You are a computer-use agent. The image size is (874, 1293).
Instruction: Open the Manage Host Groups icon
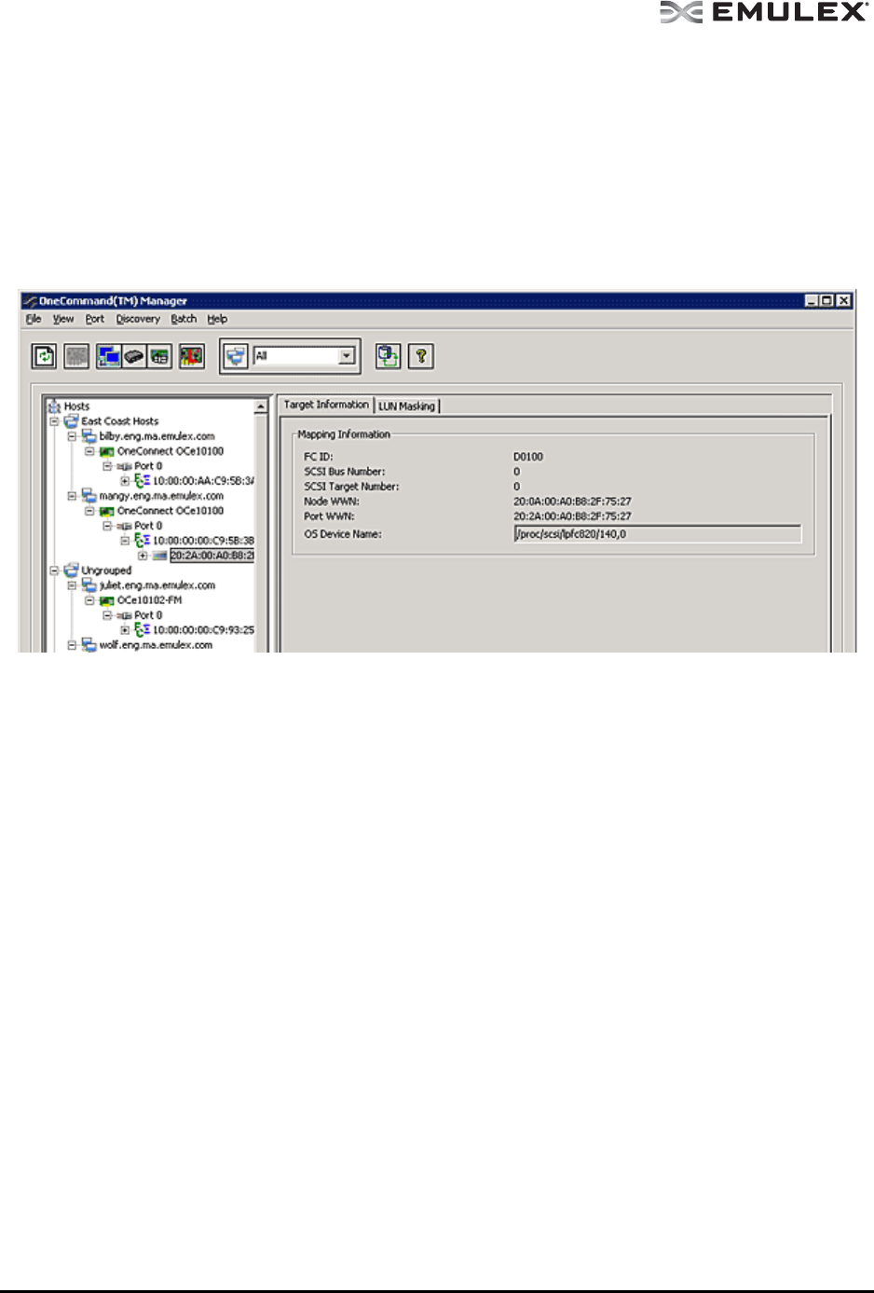[389, 356]
